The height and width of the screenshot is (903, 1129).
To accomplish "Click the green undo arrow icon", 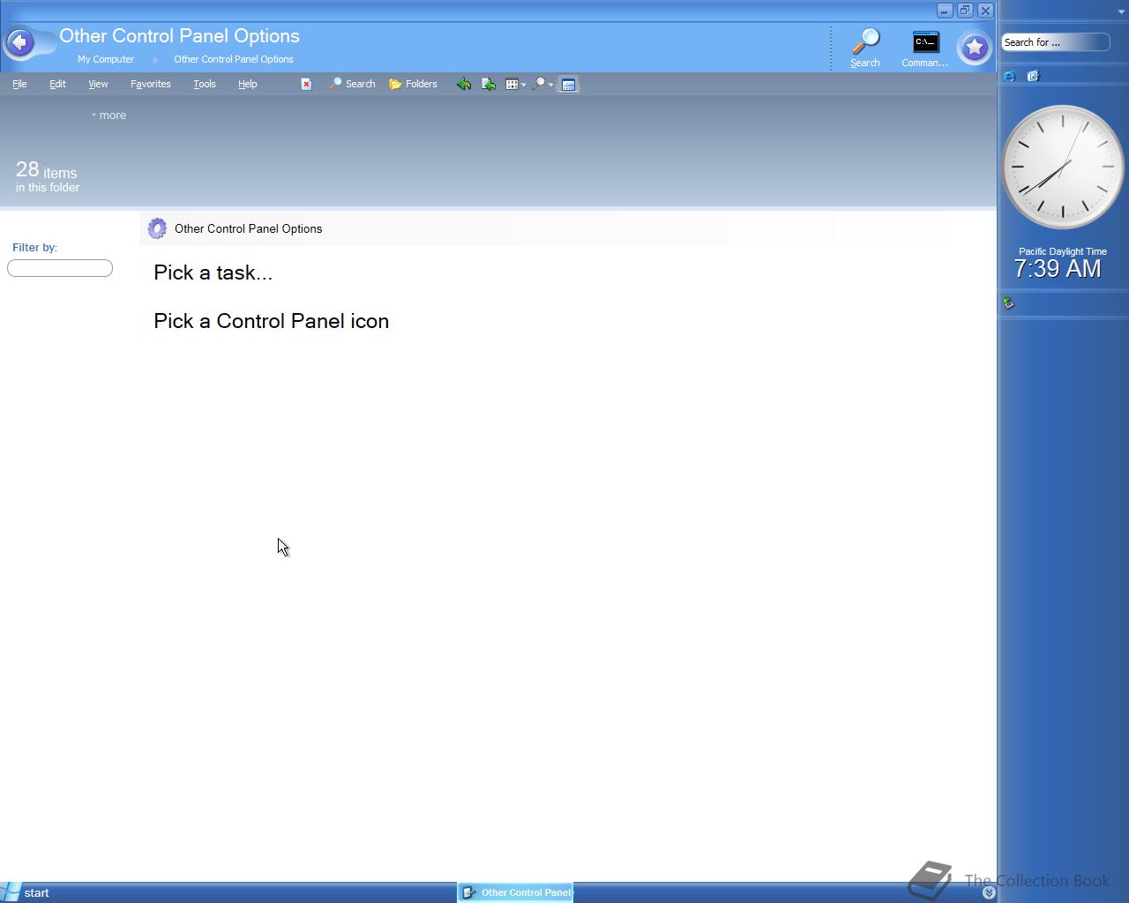I will pos(463,84).
